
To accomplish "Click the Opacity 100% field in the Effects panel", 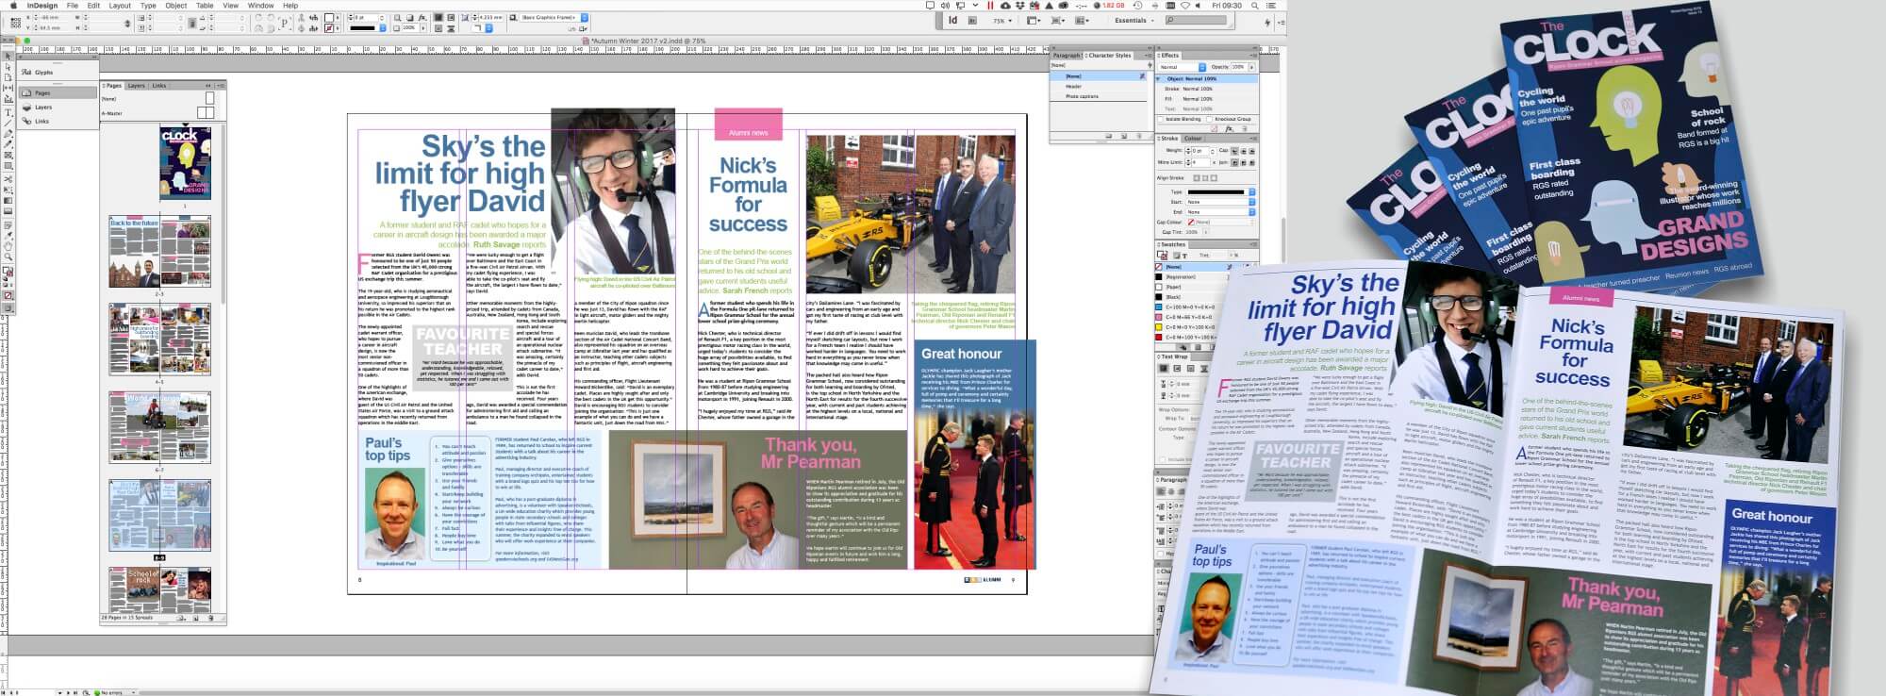I will point(1237,67).
